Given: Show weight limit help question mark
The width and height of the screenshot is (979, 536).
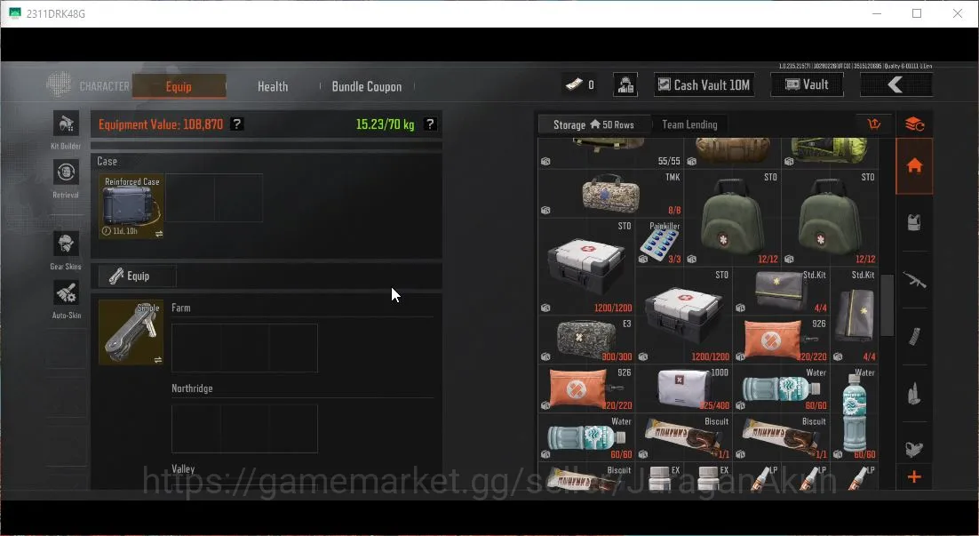Looking at the screenshot, I should (430, 124).
